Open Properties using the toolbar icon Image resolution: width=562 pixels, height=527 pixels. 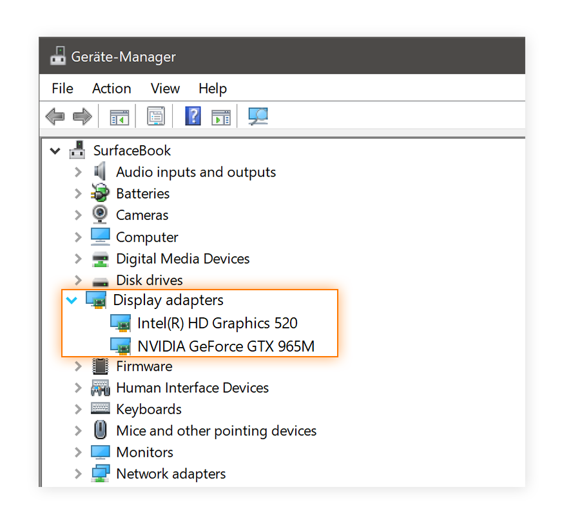155,116
